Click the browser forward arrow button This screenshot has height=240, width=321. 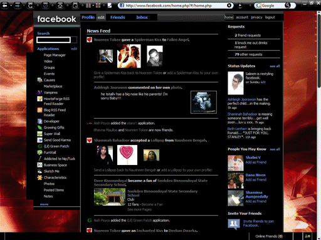coord(18,5)
